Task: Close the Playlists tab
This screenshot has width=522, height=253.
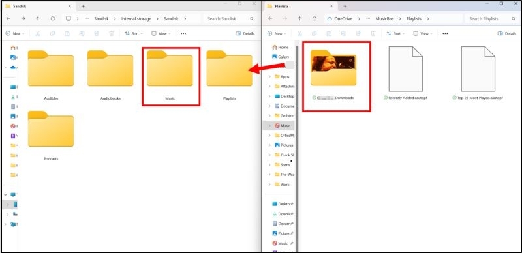Action: click(331, 6)
